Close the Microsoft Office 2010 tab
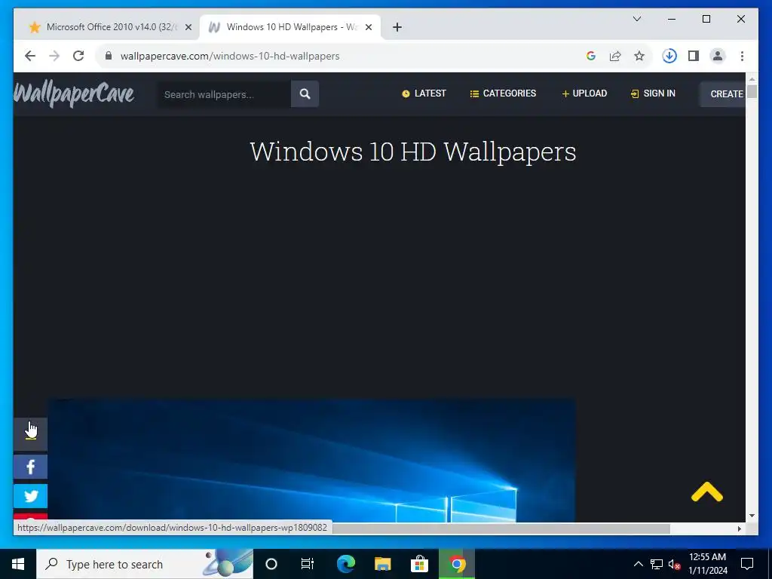 pyautogui.click(x=188, y=28)
